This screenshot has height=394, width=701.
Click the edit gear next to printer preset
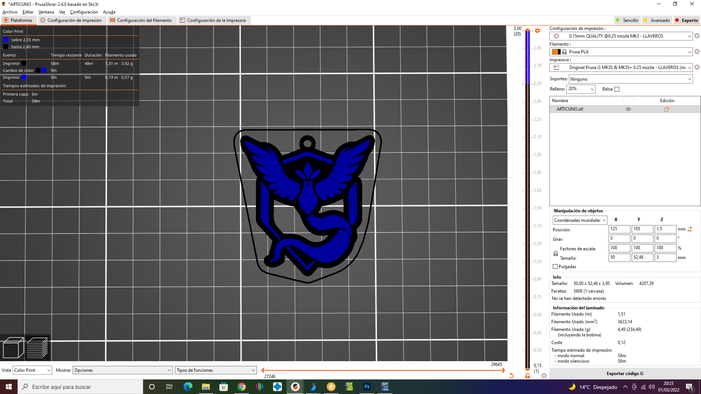(697, 67)
